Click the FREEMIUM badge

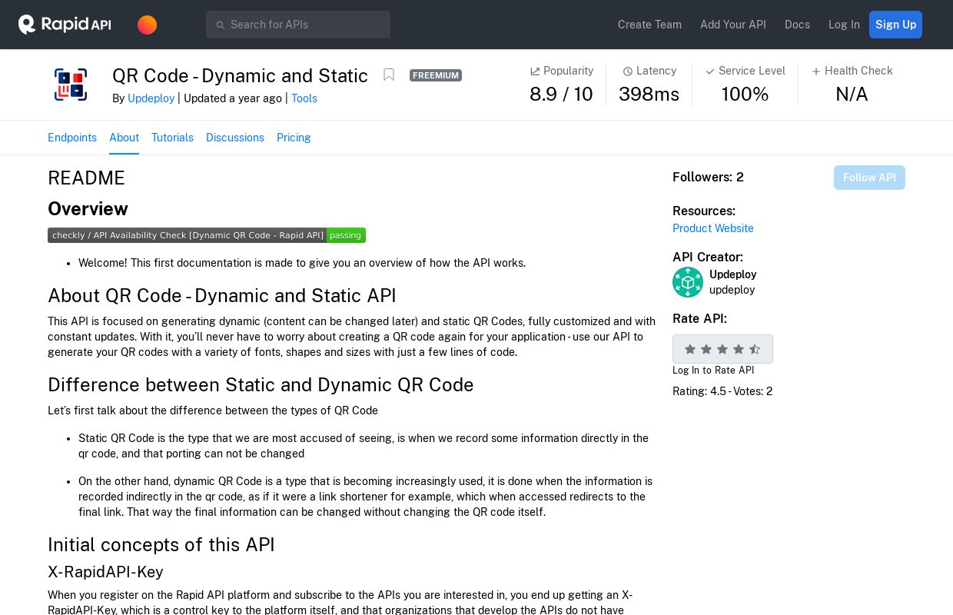(436, 75)
